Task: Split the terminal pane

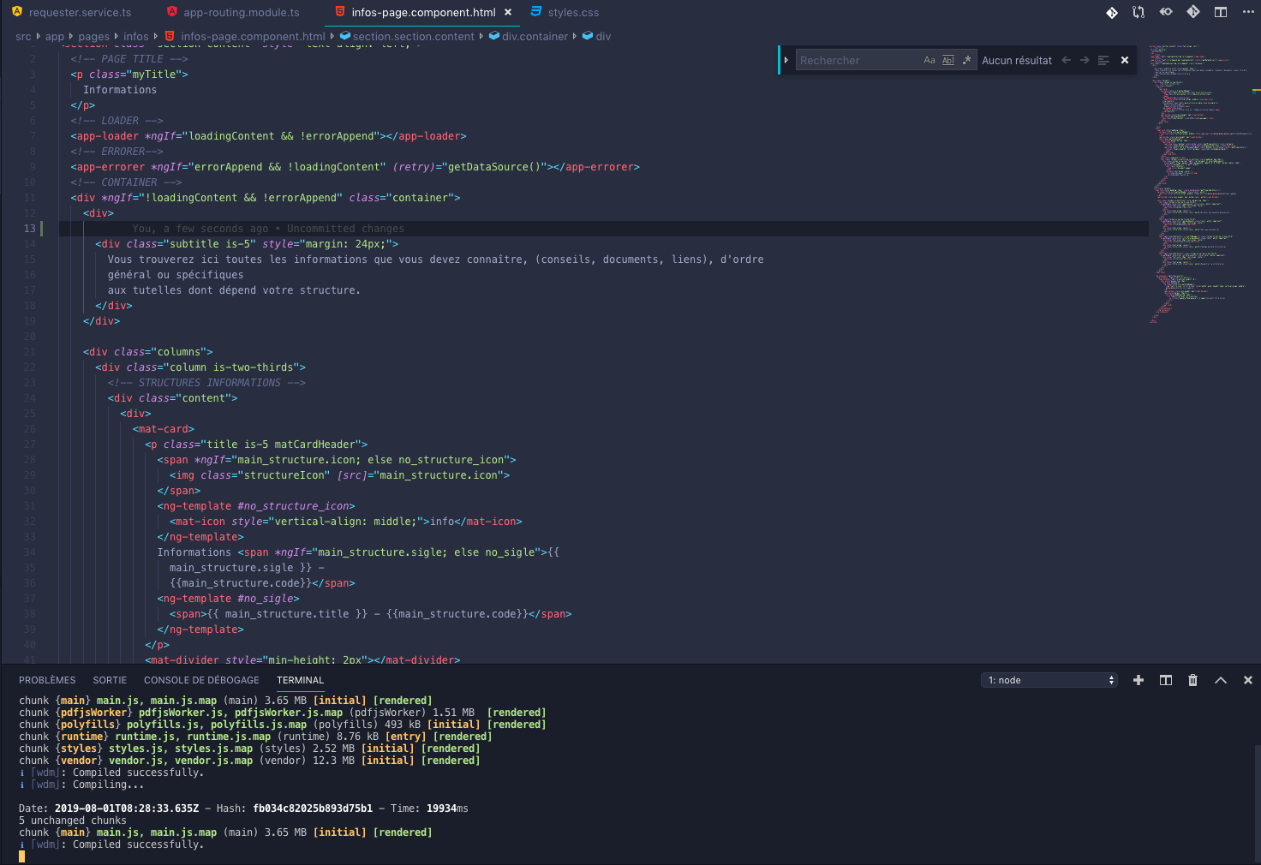Action: tap(1166, 680)
